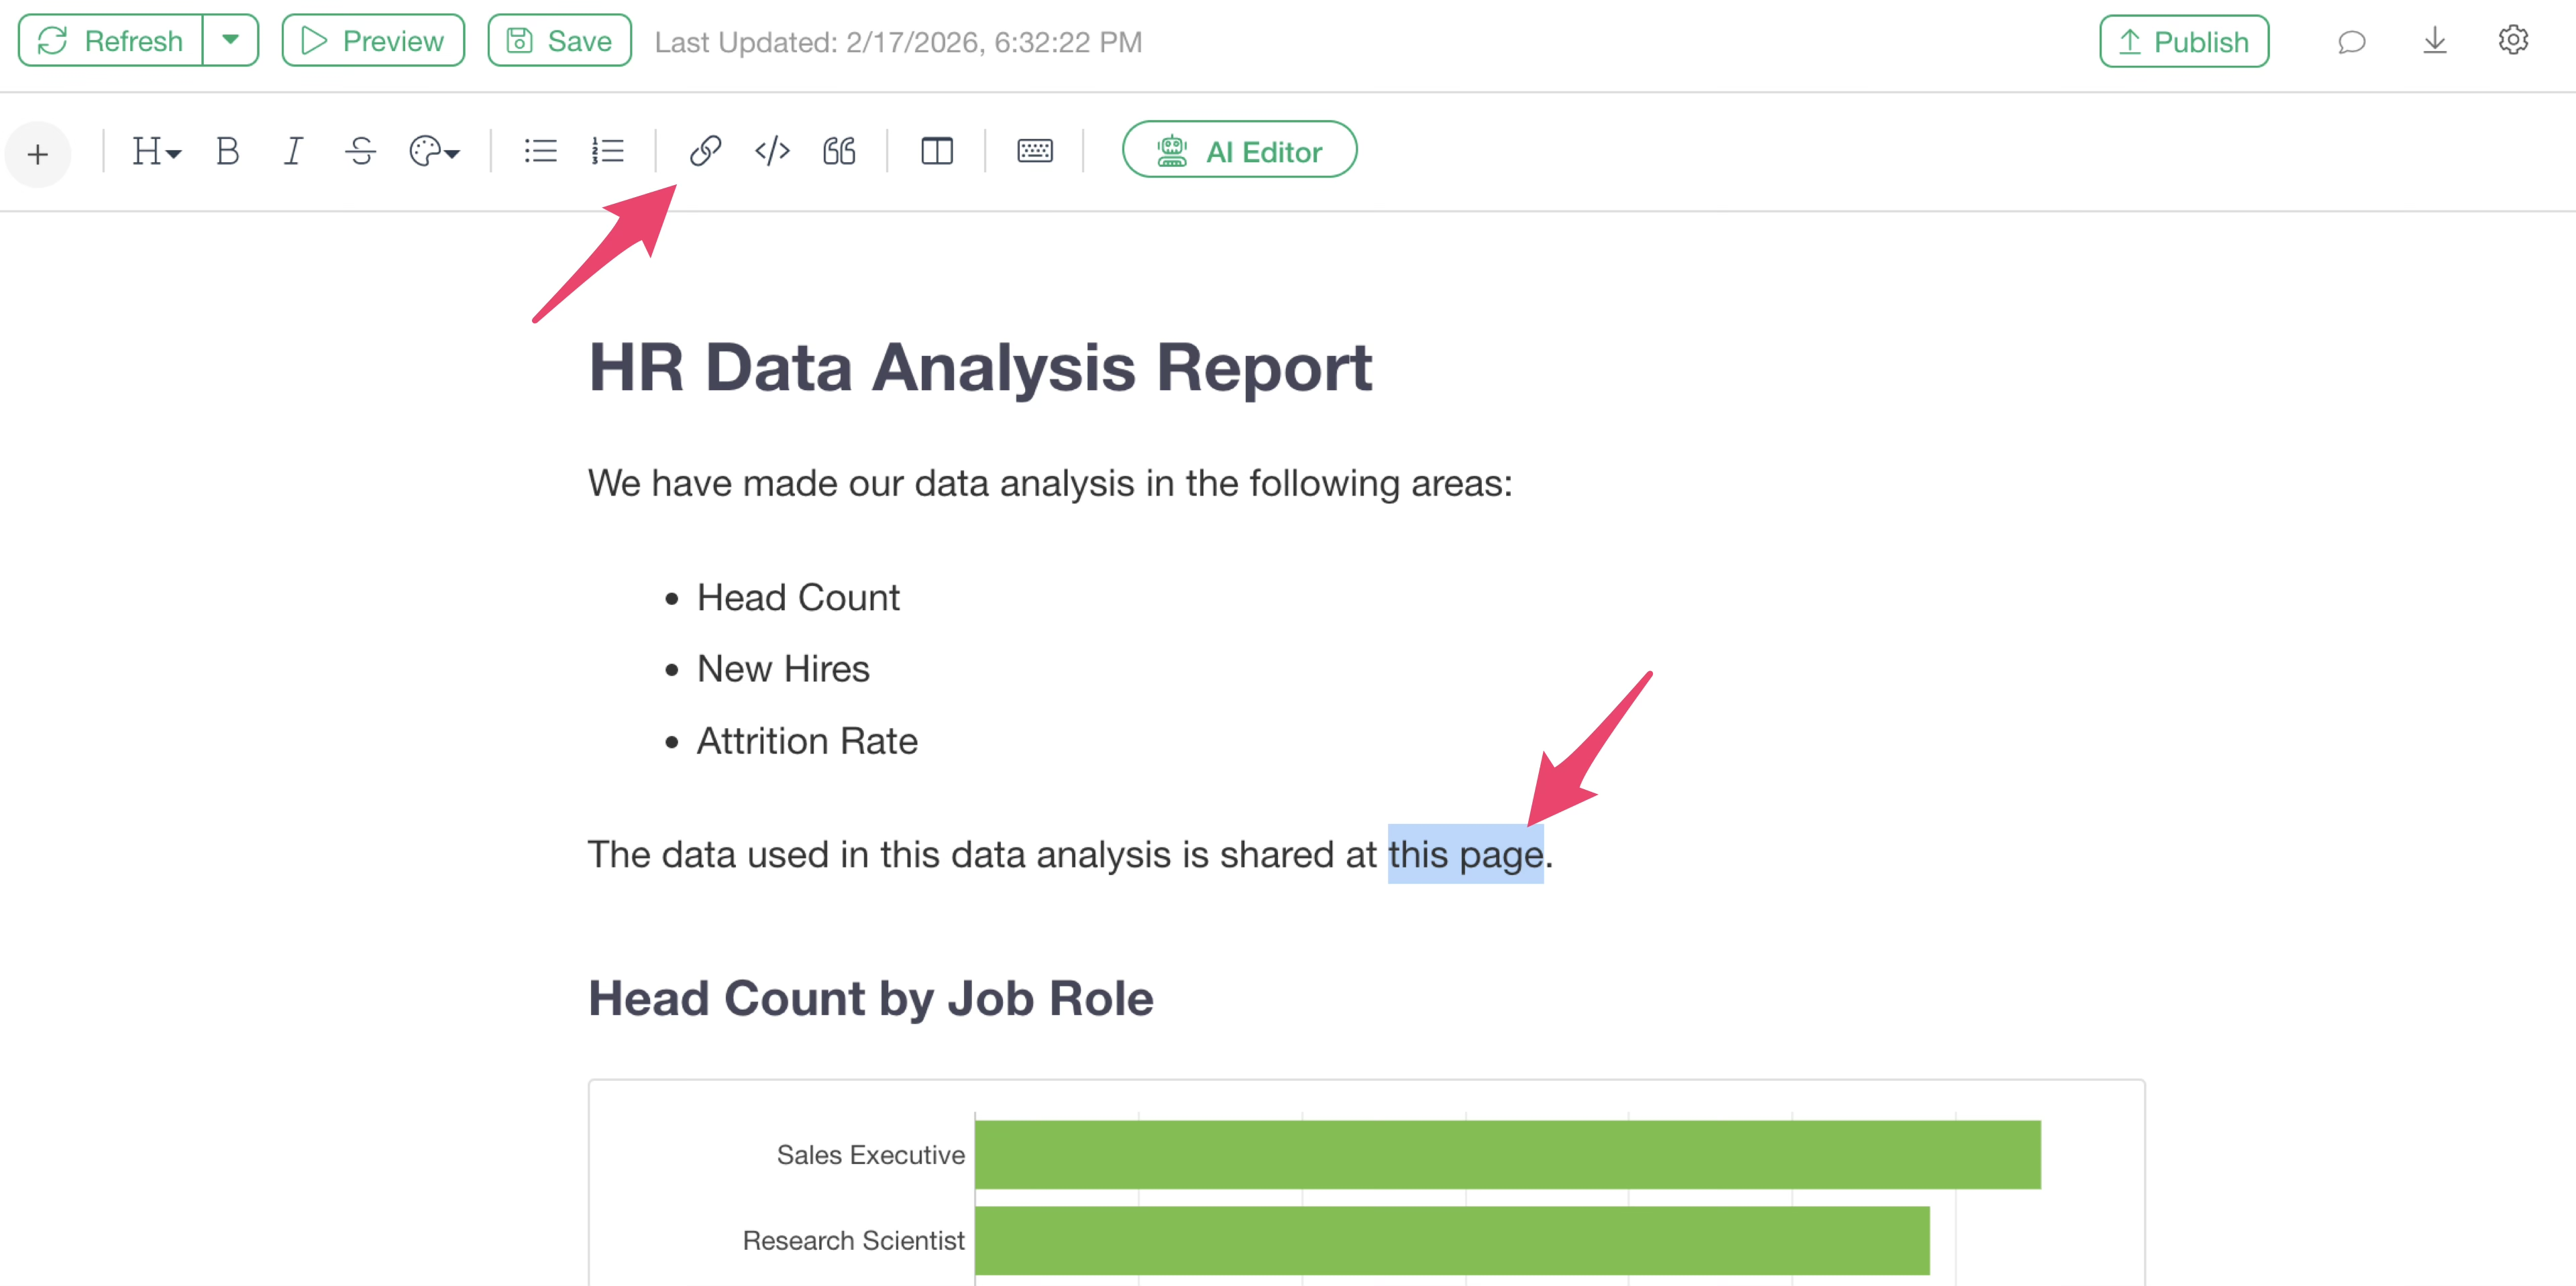The height and width of the screenshot is (1286, 2576).
Task: Create a numbered list
Action: coord(607,151)
